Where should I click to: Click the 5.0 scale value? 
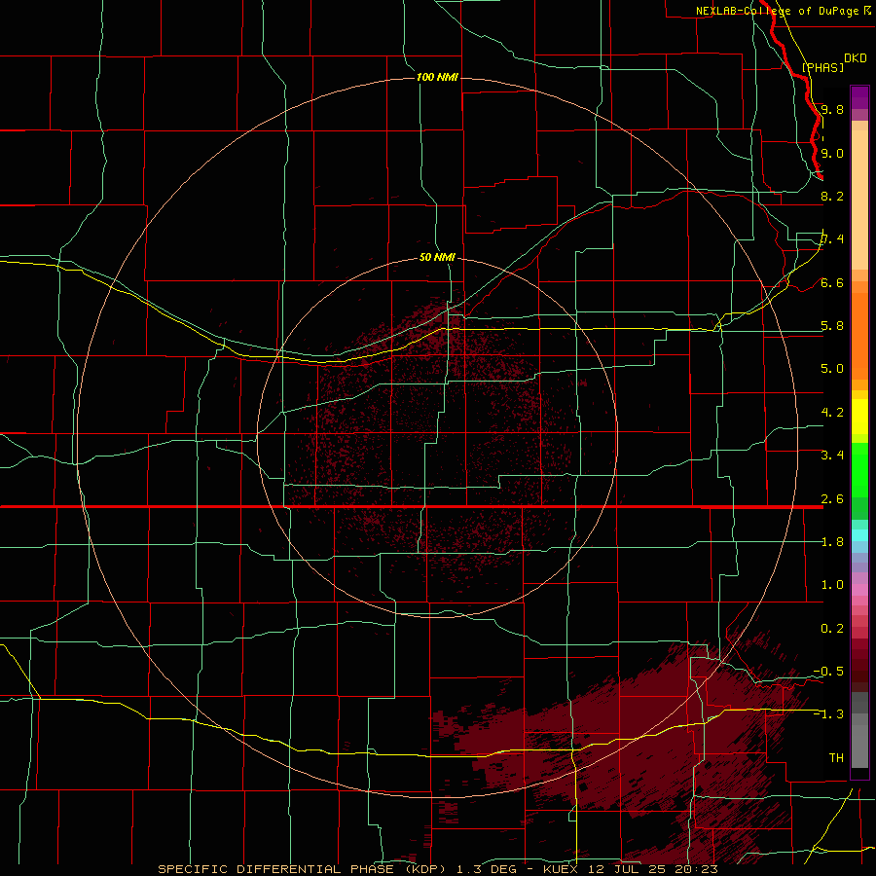coord(832,369)
